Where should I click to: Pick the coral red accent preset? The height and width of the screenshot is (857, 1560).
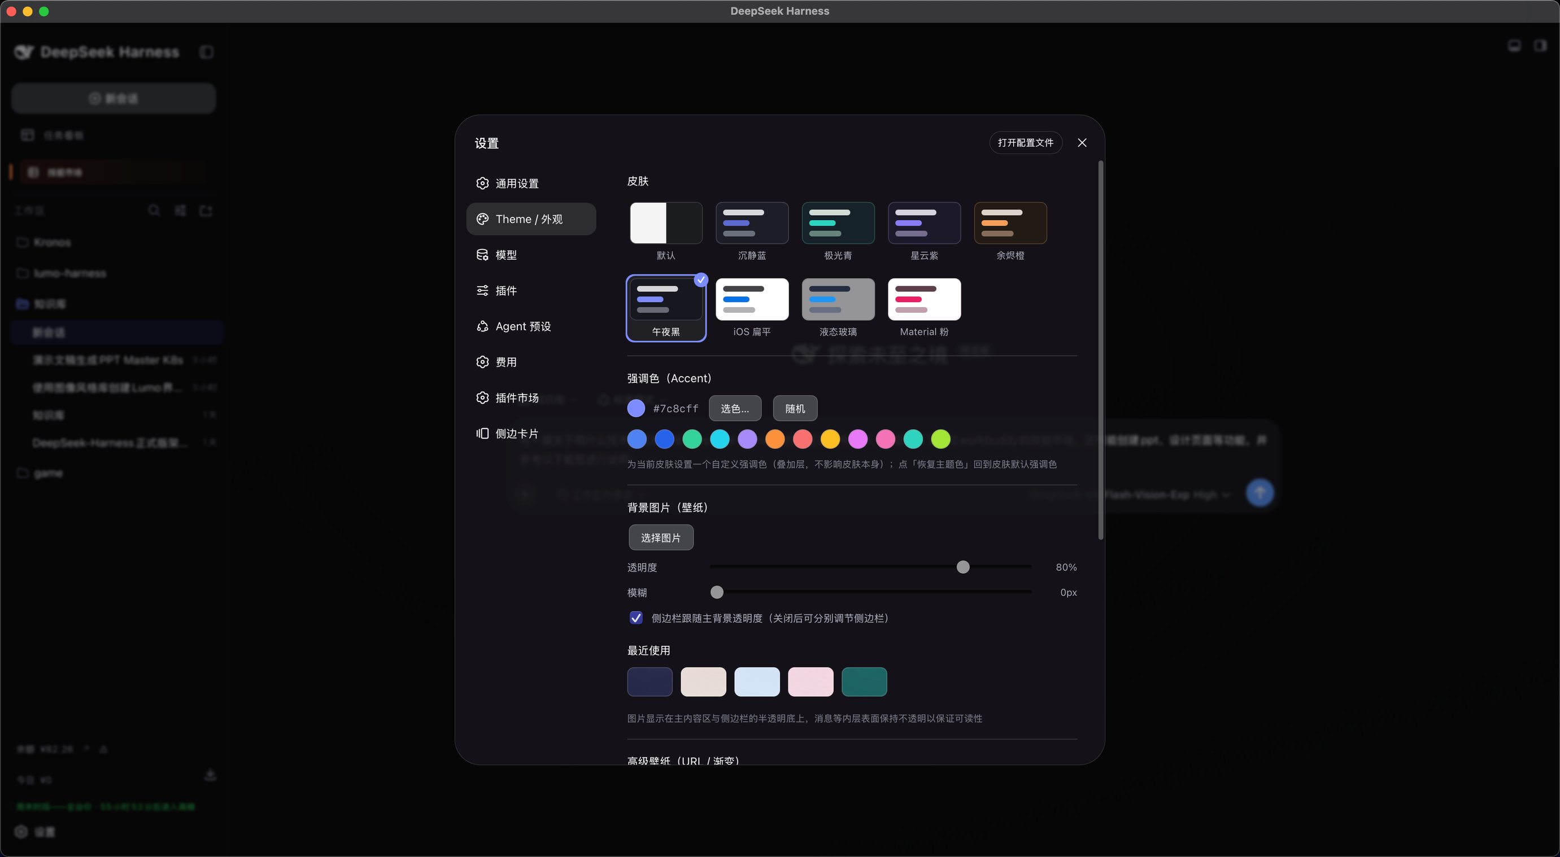pos(803,439)
